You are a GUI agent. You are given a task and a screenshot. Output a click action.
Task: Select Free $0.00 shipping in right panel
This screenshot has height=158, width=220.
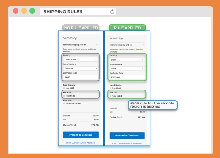(110, 88)
